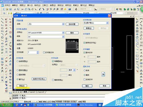Click the Pan hand toolbar icon
The height and width of the screenshot is (107, 143).
click(x=48, y=9)
